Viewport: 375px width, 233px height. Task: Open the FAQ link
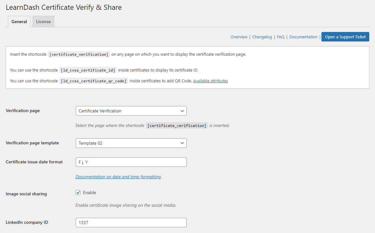coord(281,37)
